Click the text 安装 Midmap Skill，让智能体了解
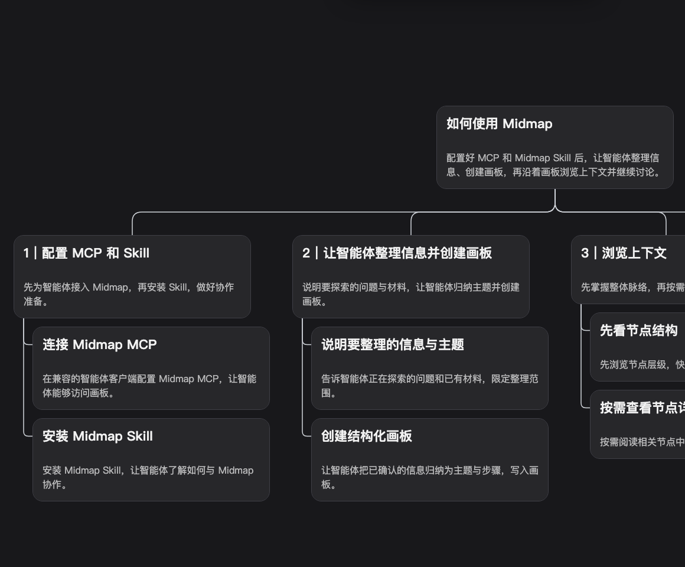Viewport: 685px width, 567px height. coord(148,477)
